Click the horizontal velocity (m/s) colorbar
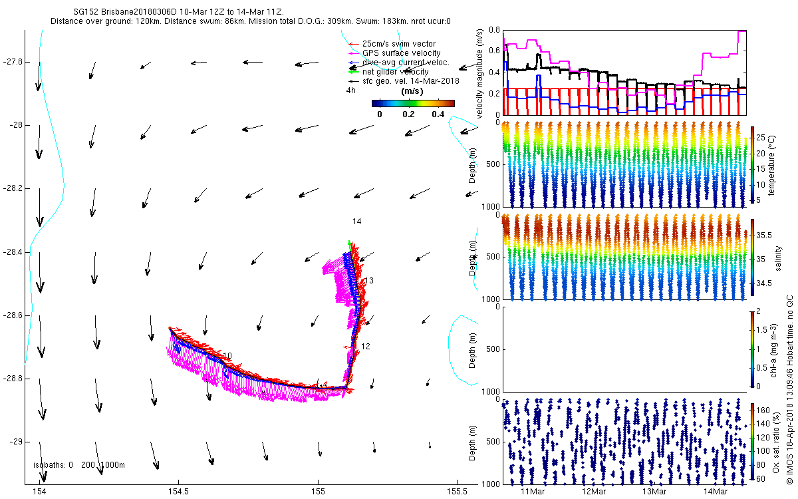Screen dimensions: 798x499 pyautogui.click(x=413, y=103)
